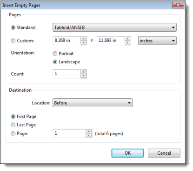Viewport: 193px width, 171px height.
Task: Select the First Page destination
Action: coord(13,116)
